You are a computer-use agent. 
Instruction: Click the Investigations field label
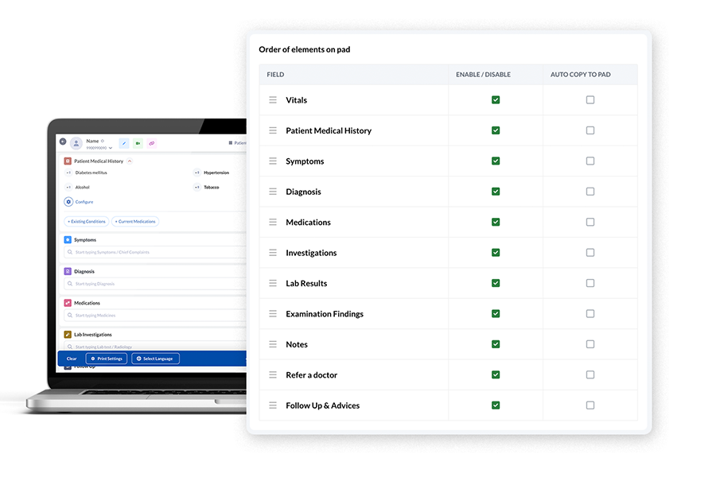pyautogui.click(x=311, y=253)
